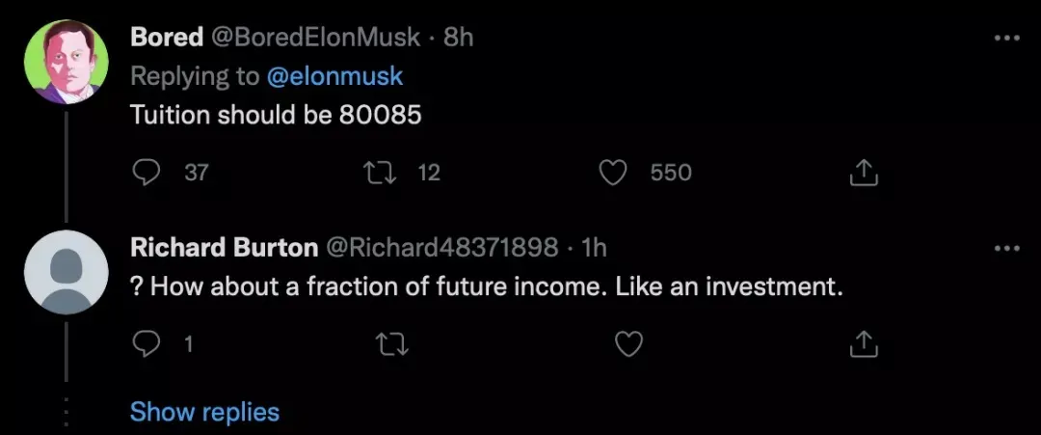The width and height of the screenshot is (1041, 435).
Task: Open more options for Richard Burton's tweet
Action: tap(1006, 248)
